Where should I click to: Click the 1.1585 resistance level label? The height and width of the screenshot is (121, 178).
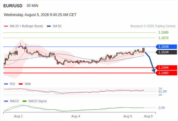[163, 33]
